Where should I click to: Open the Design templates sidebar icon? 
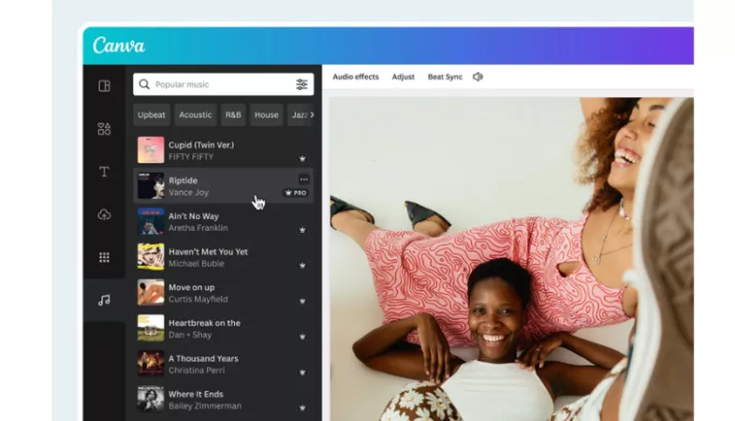pyautogui.click(x=104, y=86)
